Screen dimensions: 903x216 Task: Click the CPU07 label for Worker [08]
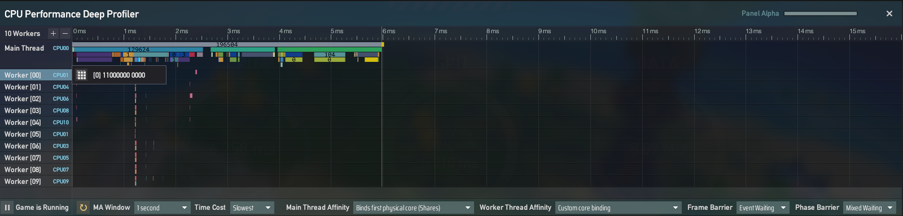coord(61,170)
